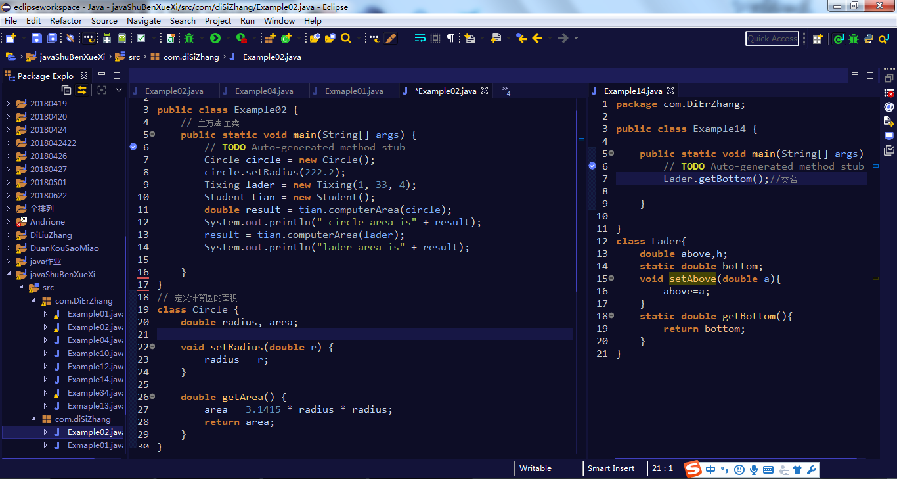
Task: Collapse the com.DiErZhang package
Action: pos(33,300)
